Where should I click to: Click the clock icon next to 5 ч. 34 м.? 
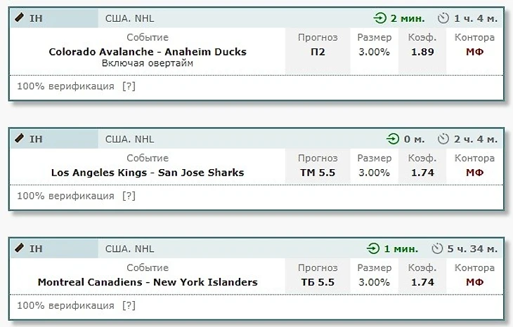click(437, 248)
